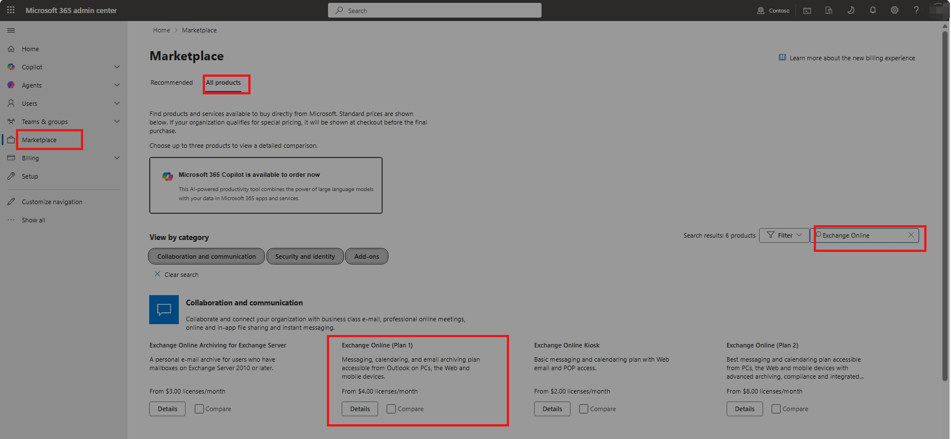Screen dimensions: 951x439
Task: Go to Home via the house icon
Action: 11,49
